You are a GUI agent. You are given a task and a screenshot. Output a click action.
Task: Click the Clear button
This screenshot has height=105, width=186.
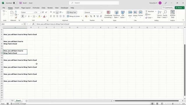(149, 17)
